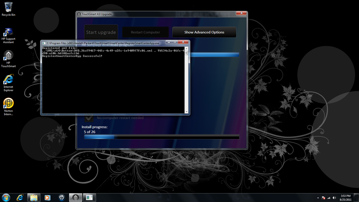Viewport: 359px width, 202px height.
Task: Open Windows Explorer folder icon on taskbar
Action: [x=34, y=197]
